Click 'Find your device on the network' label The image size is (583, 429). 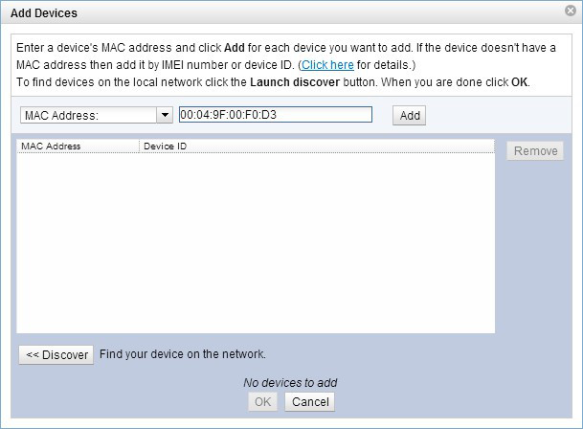[x=183, y=354]
